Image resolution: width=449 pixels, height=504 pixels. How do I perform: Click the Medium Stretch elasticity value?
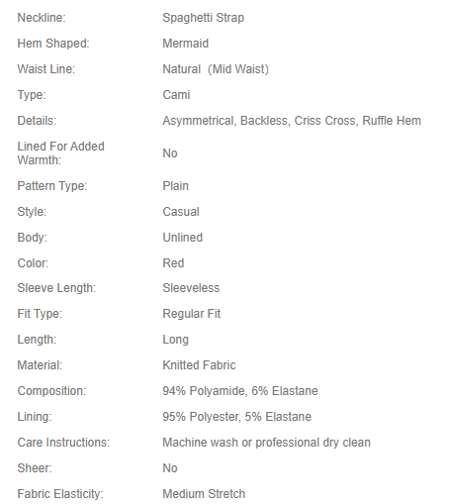204,494
